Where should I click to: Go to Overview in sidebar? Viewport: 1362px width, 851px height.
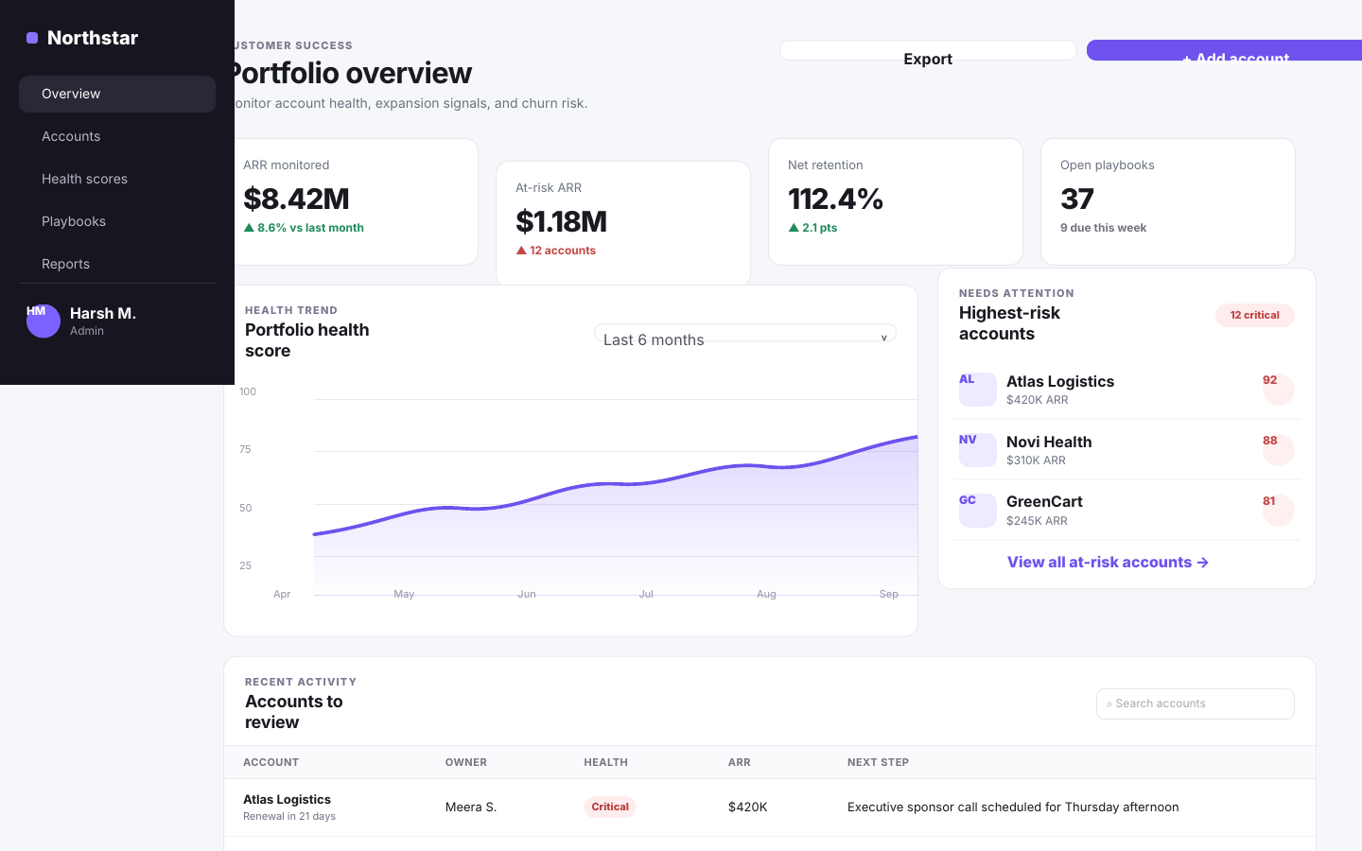click(117, 94)
